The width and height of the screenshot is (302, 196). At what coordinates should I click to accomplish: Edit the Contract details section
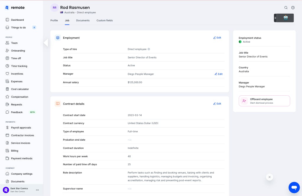(217, 104)
